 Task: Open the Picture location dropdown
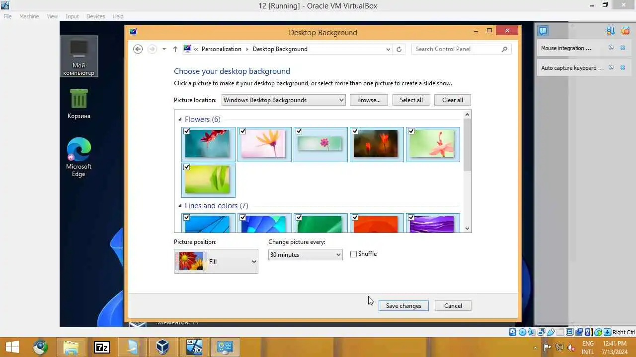coord(283,100)
